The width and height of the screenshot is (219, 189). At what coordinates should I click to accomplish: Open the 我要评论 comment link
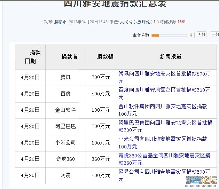click(x=142, y=22)
